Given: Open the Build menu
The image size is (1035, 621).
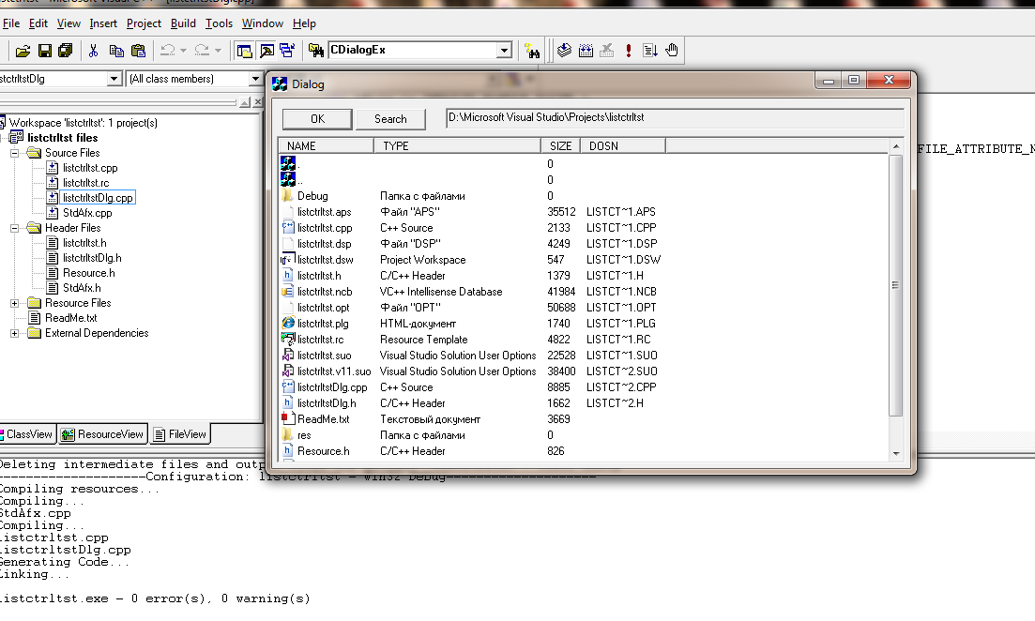Looking at the screenshot, I should [x=183, y=23].
